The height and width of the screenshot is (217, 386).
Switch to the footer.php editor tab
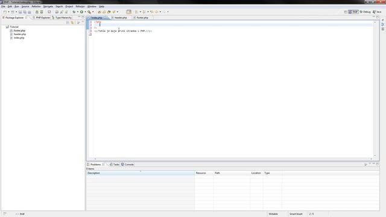pos(142,17)
